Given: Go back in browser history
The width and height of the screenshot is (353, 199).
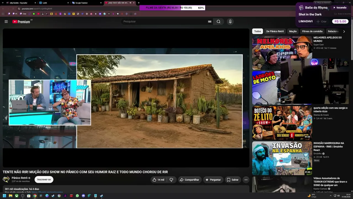Looking at the screenshot, I should click(3, 9).
